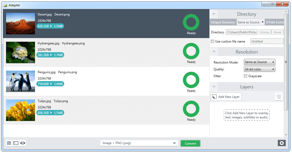Screen dimensions: 292x153
Task: Collapse the Layers panel
Action: pyautogui.click(x=214, y=87)
